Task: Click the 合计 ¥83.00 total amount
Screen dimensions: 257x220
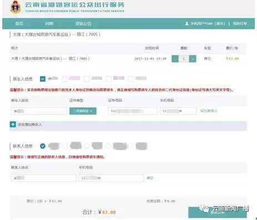Action: 99,212
